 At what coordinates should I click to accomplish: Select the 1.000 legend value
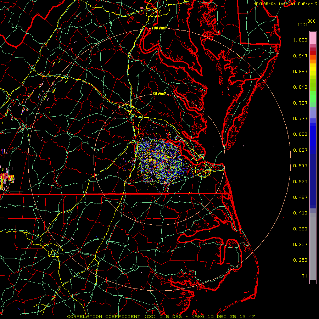pyautogui.click(x=300, y=40)
